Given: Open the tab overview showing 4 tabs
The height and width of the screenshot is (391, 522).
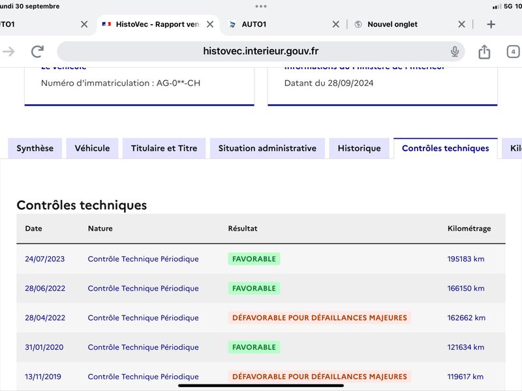Looking at the screenshot, I should (x=513, y=51).
